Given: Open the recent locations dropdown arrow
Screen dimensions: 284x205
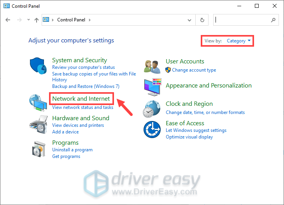Looking at the screenshot, I should coord(28,20).
